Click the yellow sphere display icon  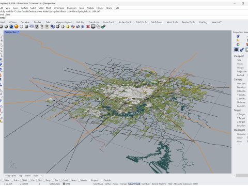point(68,26)
